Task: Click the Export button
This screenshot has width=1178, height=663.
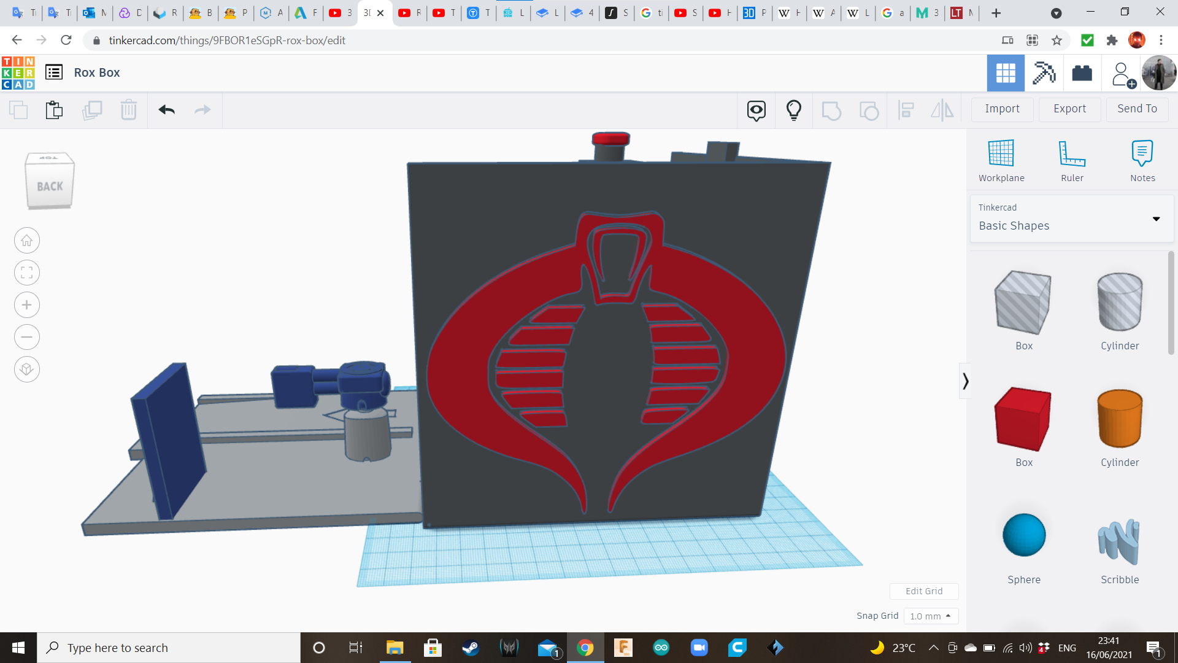Action: [1069, 109]
